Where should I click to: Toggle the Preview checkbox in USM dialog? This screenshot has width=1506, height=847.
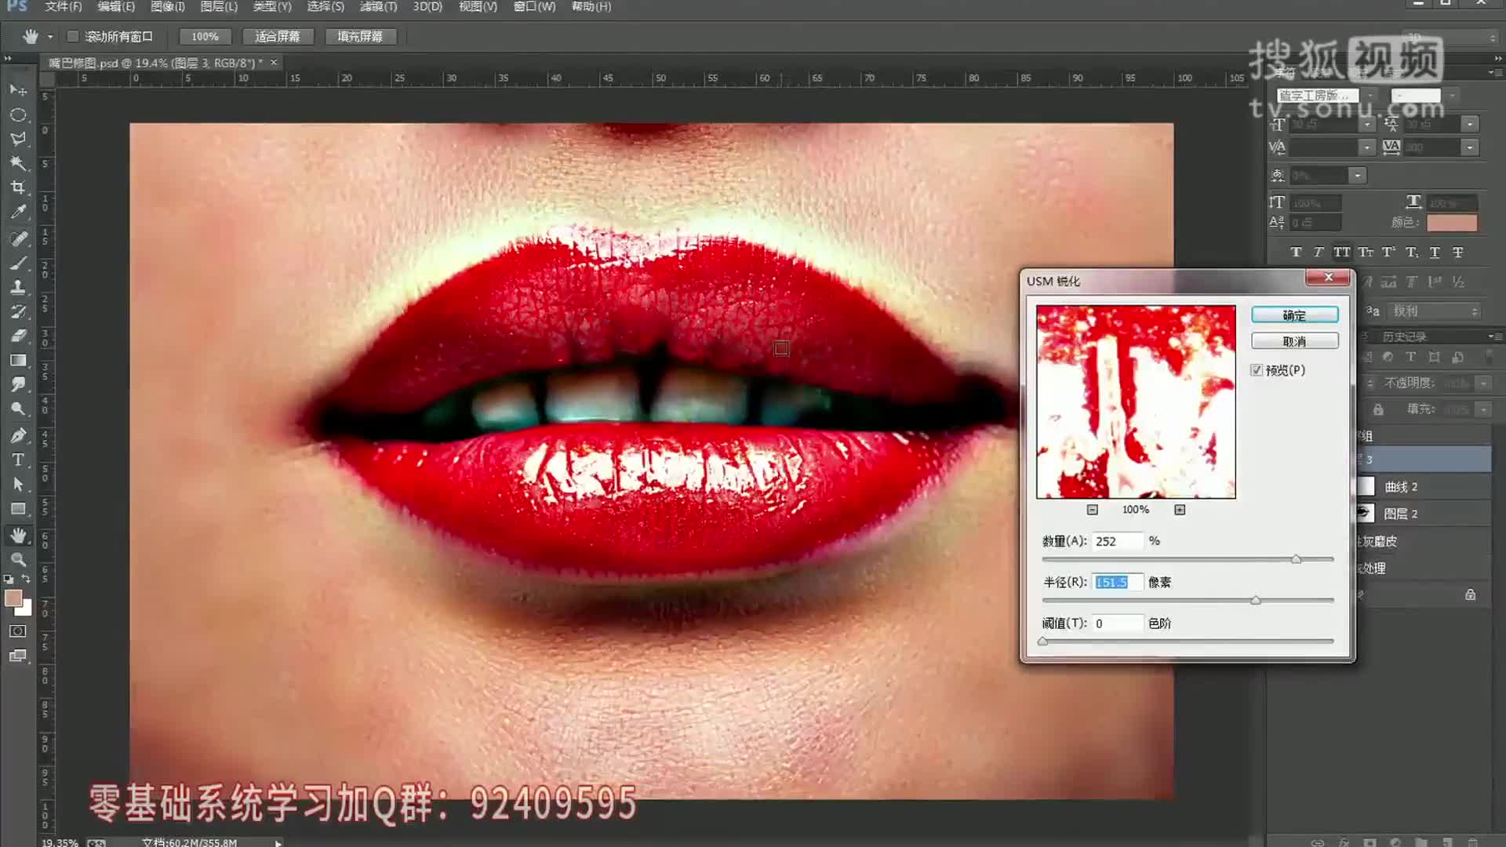1257,370
